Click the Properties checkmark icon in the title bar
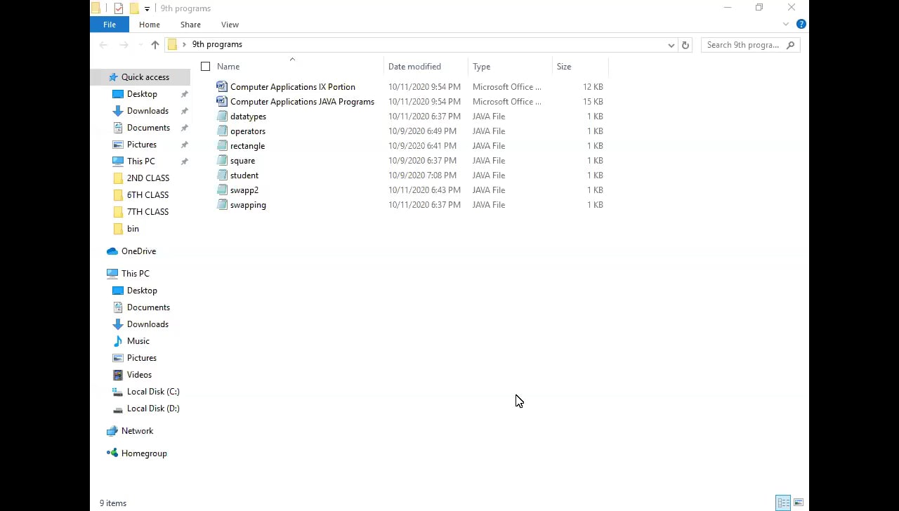Viewport: 899px width, 511px height. [118, 8]
